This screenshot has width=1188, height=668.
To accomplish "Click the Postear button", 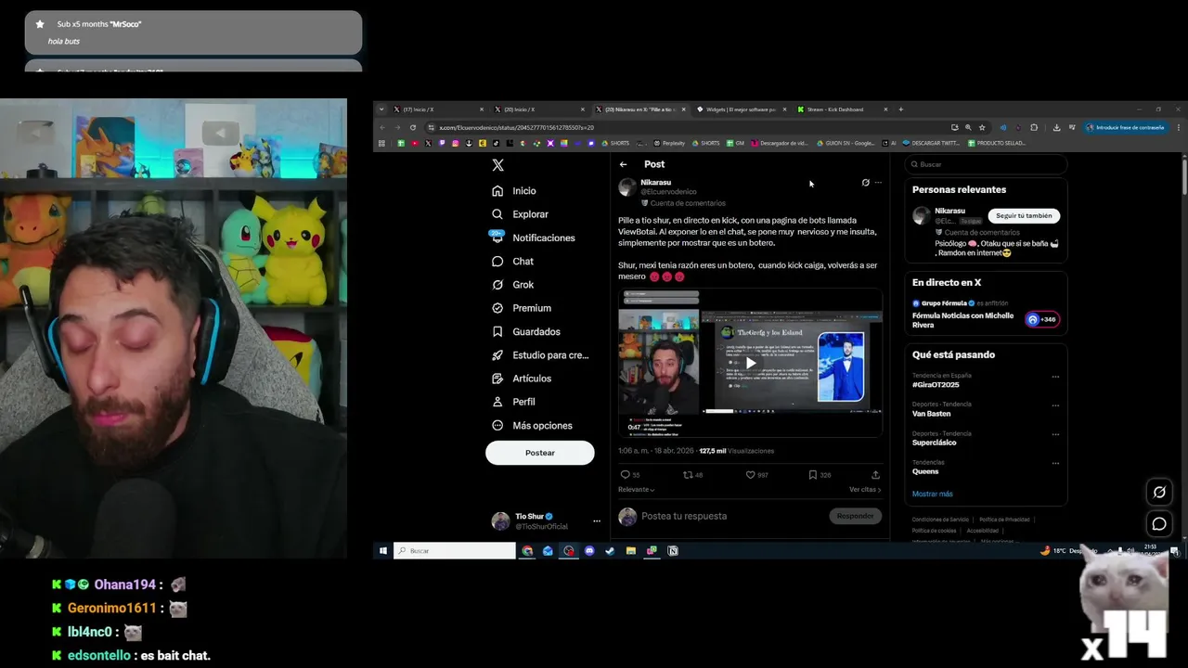I will click(539, 453).
